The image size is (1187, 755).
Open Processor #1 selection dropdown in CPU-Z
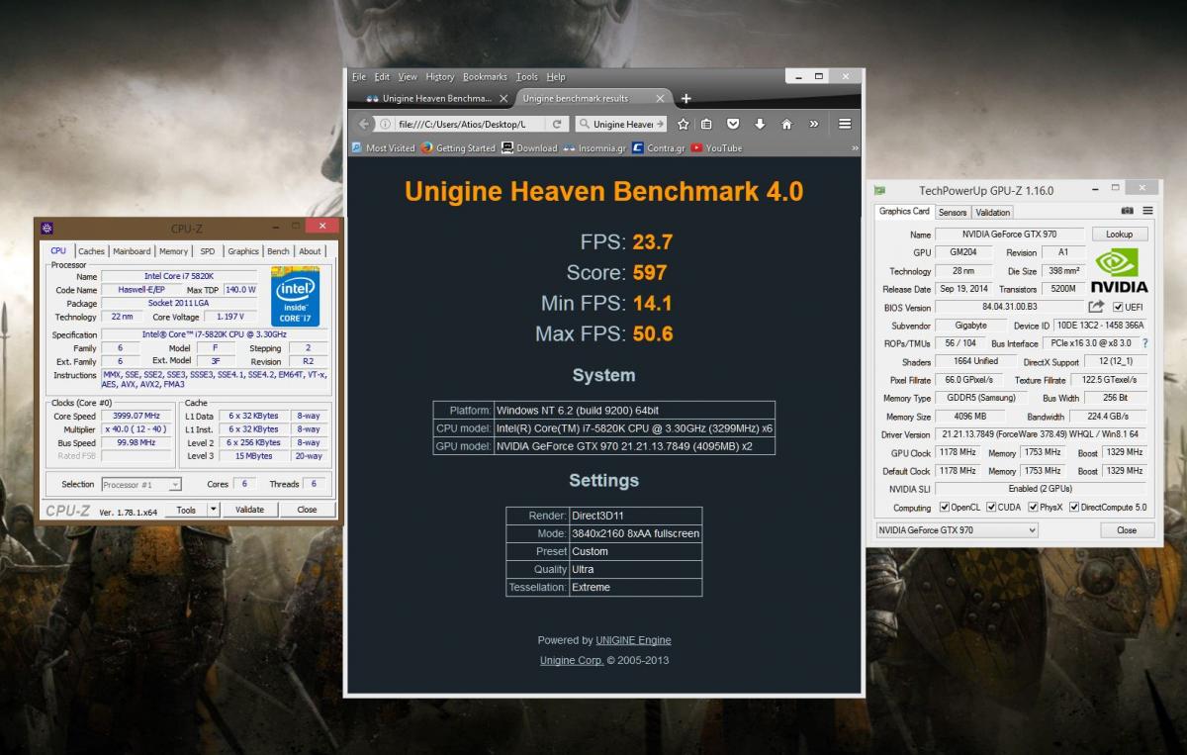point(141,485)
